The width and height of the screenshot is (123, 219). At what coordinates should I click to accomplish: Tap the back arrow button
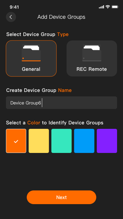click(11, 17)
